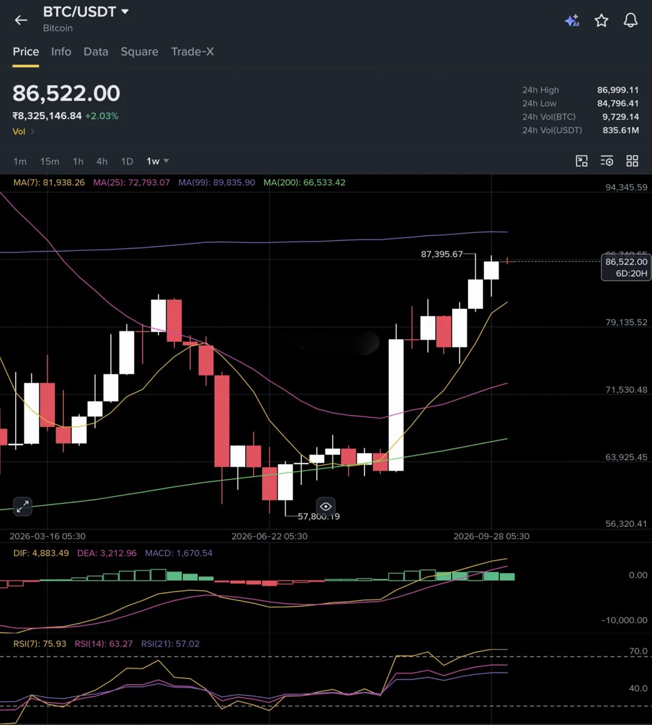The height and width of the screenshot is (725, 652).
Task: Expand chart to fullscreen with arrows icon
Action: coord(22,506)
